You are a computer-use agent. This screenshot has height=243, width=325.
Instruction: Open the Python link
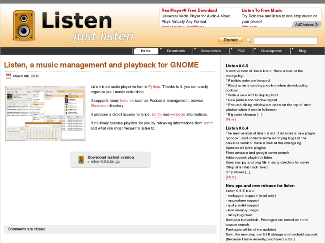[x=154, y=86]
